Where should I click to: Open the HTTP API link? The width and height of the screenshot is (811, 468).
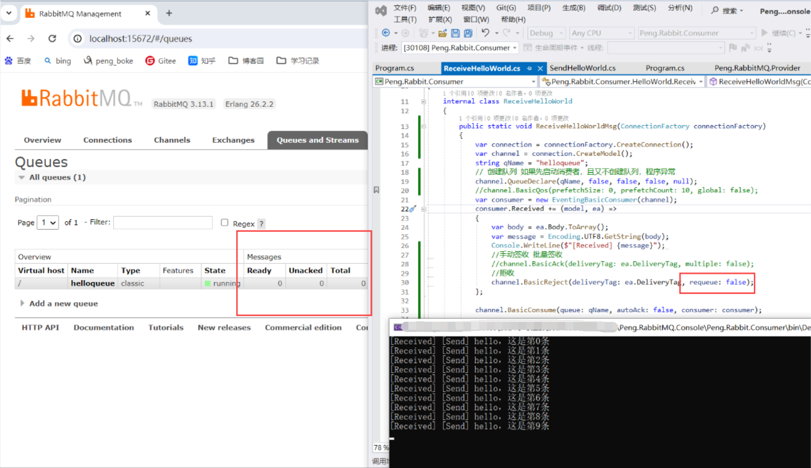pos(40,327)
